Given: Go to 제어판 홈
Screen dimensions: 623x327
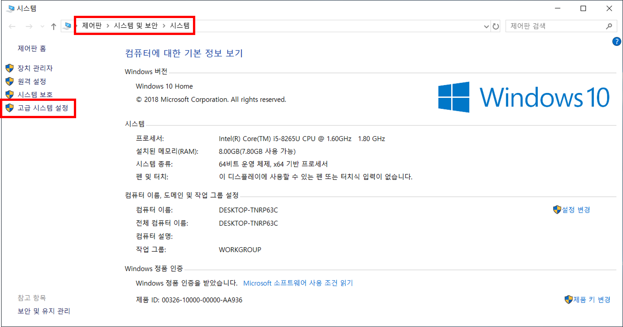Looking at the screenshot, I should pos(32,49).
